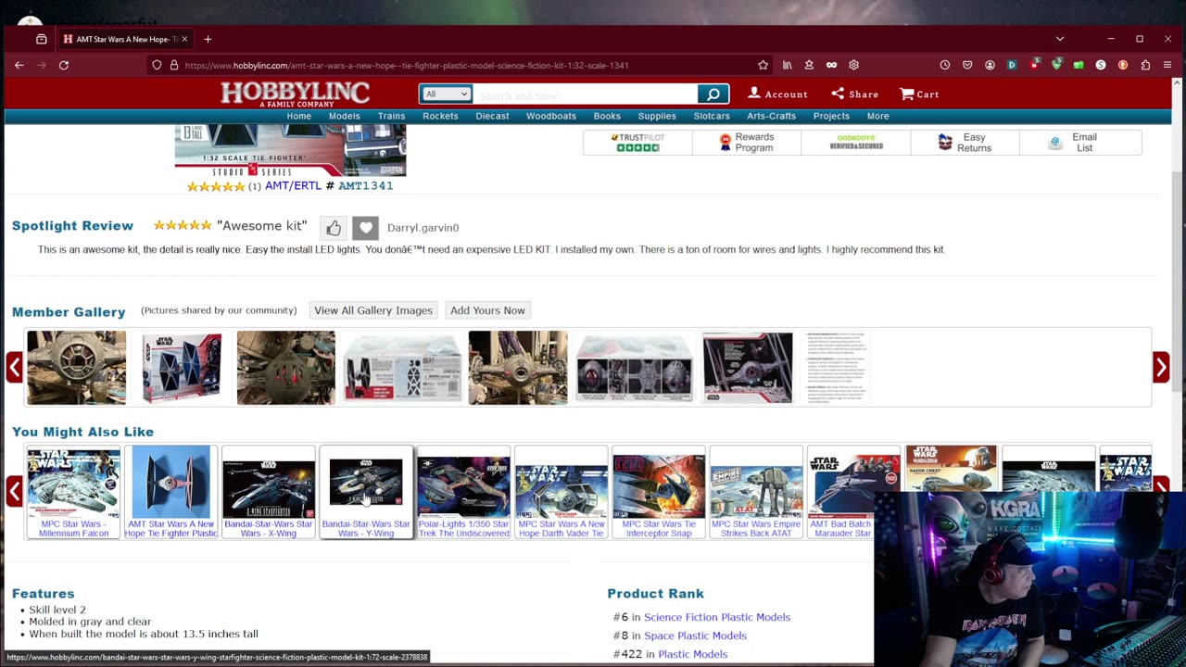The width and height of the screenshot is (1186, 667).
Task: Open the Rewards Program link
Action: [x=747, y=143]
